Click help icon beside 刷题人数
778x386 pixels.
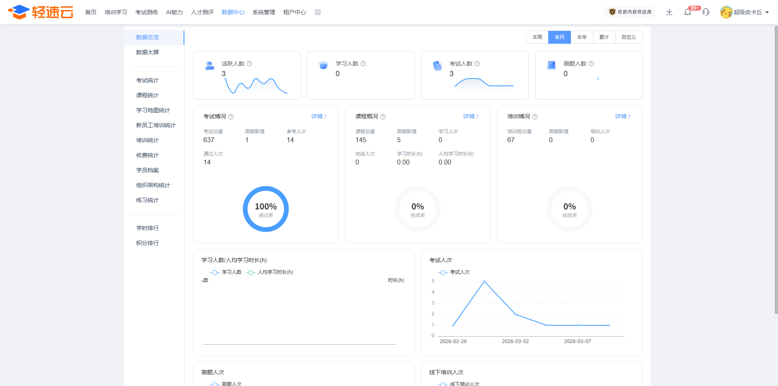591,64
